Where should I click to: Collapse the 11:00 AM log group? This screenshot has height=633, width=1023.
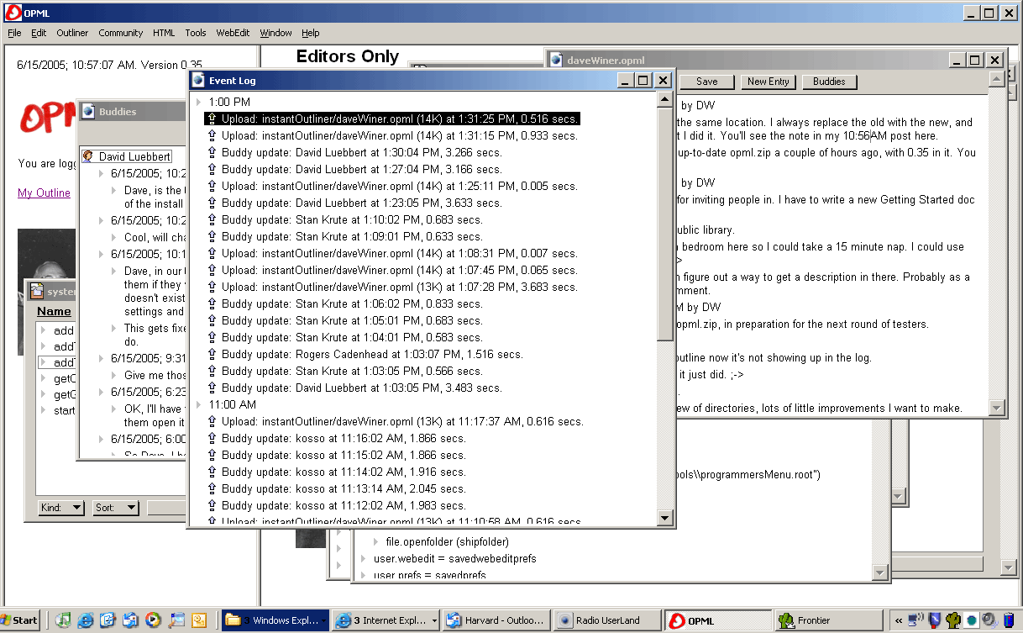[x=198, y=405]
